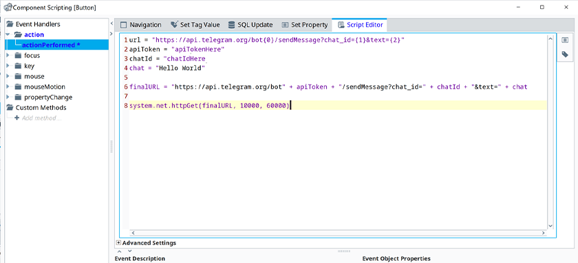This screenshot has width=578, height=263.
Task: Expand the focus event folder
Action: click(8, 56)
